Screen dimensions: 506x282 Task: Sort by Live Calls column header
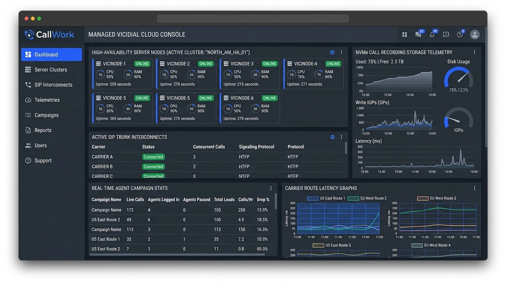[x=135, y=200]
